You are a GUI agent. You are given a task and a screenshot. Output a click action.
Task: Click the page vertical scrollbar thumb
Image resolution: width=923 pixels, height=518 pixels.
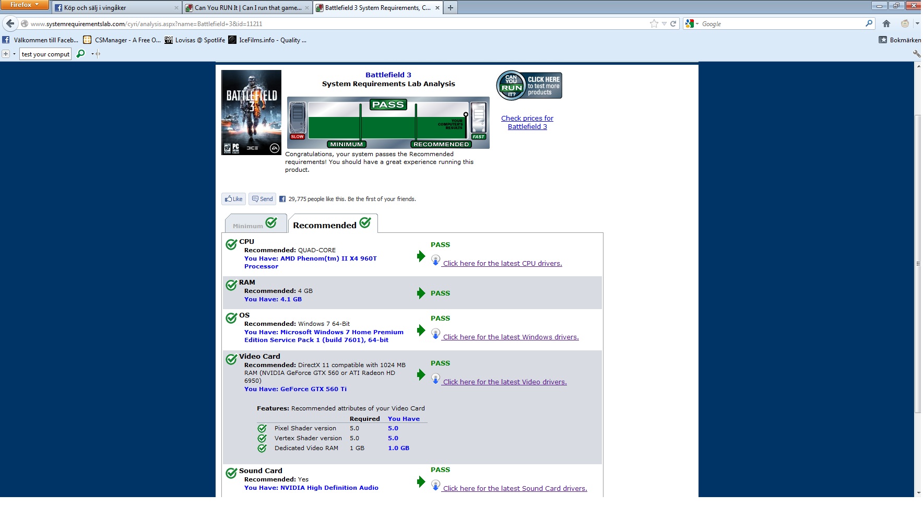[918, 264]
